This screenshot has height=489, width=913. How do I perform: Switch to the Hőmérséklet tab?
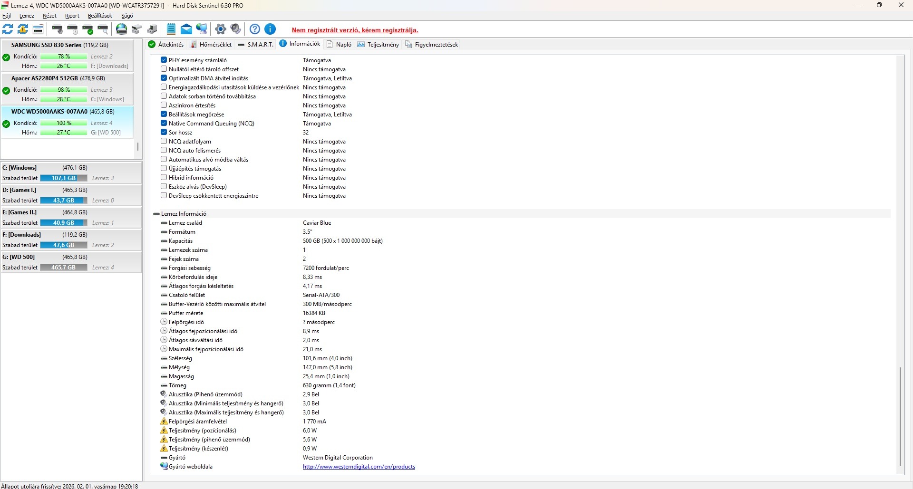tap(211, 45)
